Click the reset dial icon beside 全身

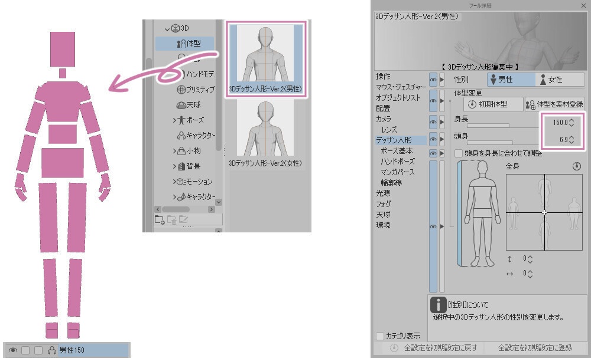pos(576,166)
